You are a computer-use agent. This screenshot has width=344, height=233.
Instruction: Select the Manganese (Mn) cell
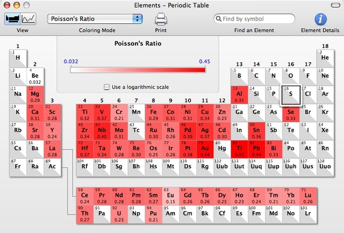136,113
